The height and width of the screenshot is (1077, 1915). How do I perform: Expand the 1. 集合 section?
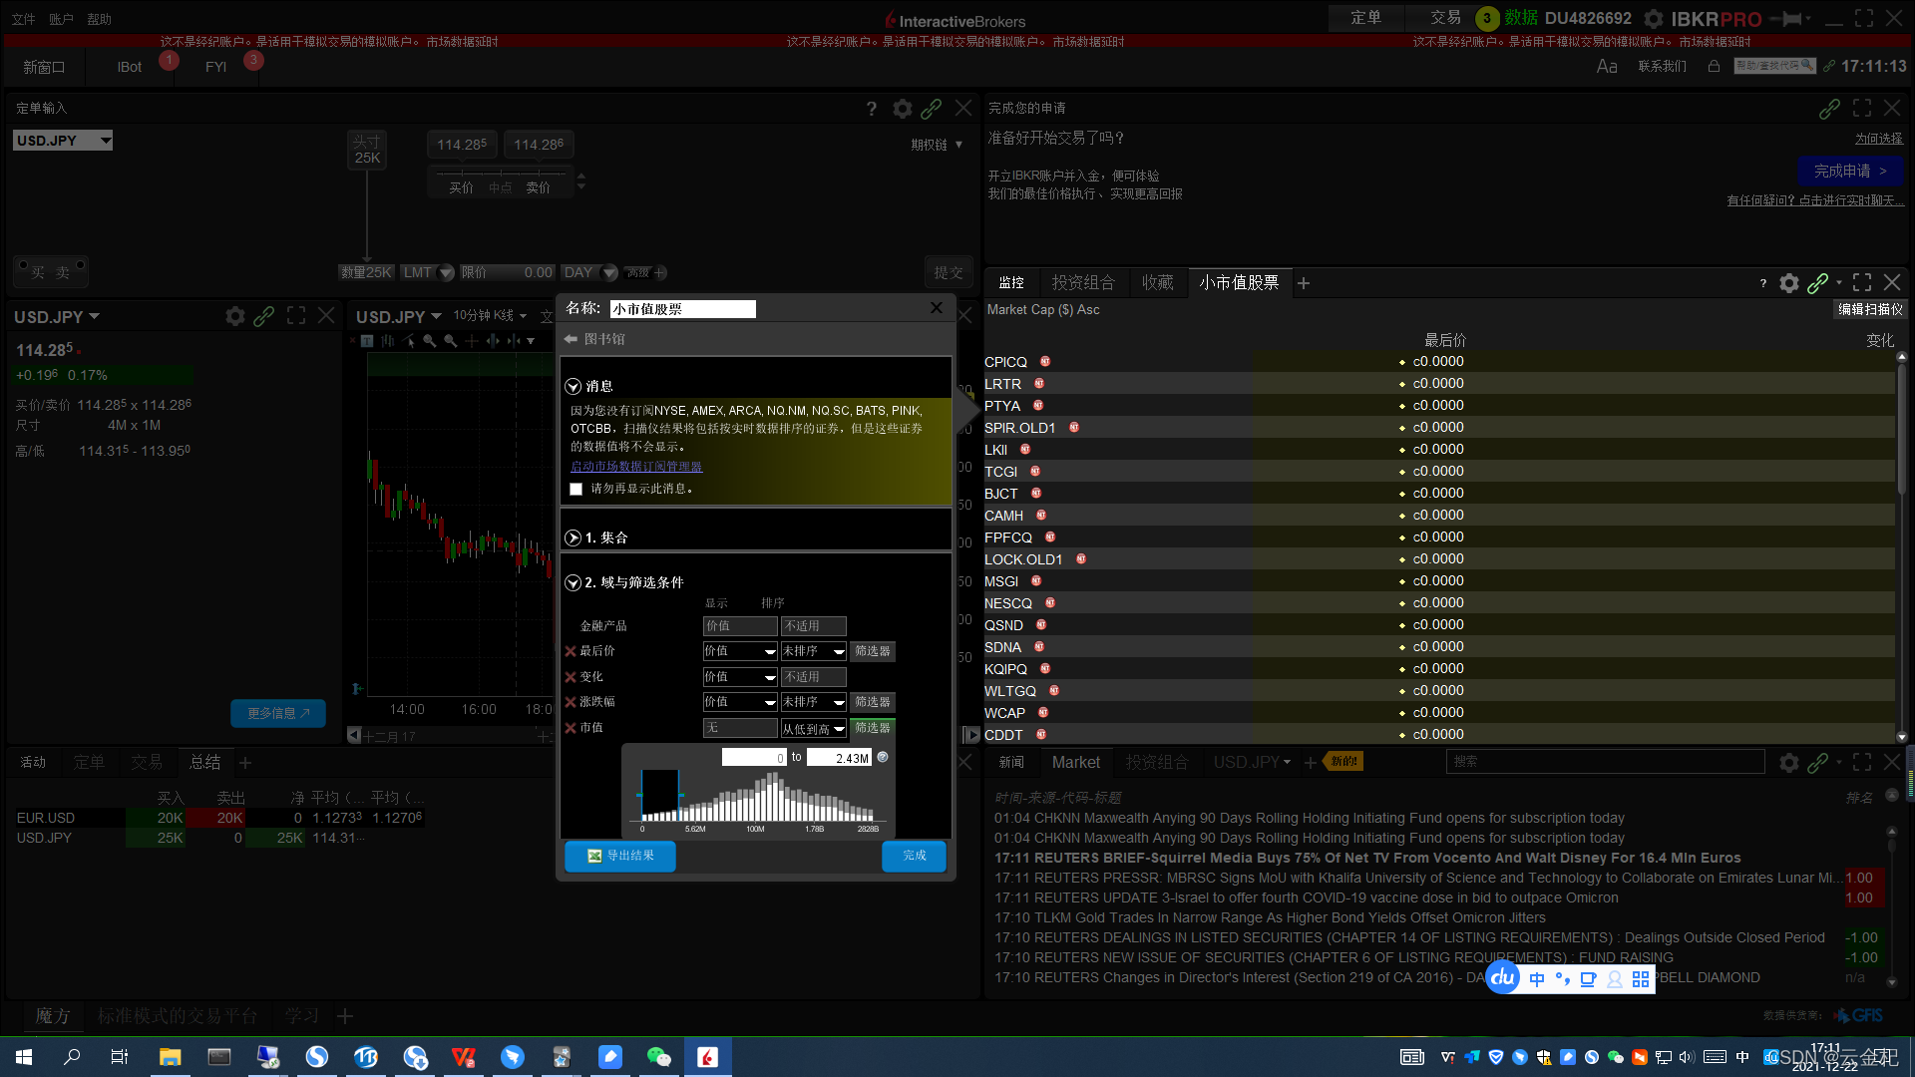click(574, 538)
